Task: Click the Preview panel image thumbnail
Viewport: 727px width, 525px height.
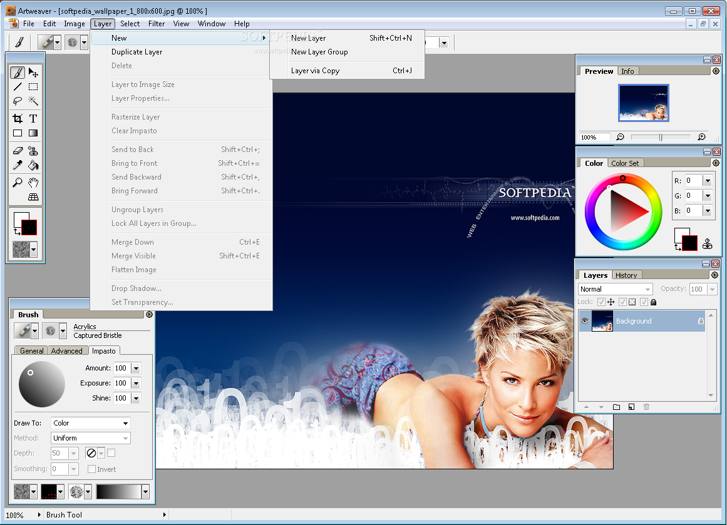Action: click(644, 103)
